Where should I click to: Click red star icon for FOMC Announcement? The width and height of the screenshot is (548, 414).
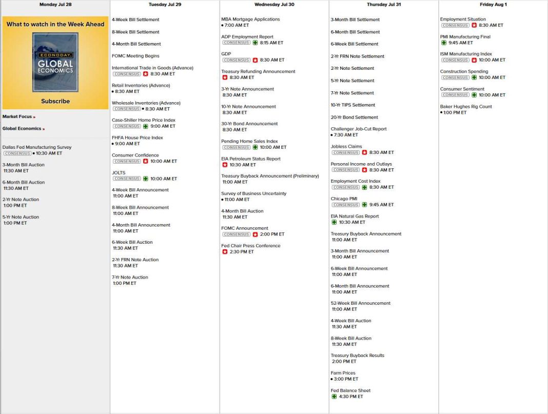[255, 234]
